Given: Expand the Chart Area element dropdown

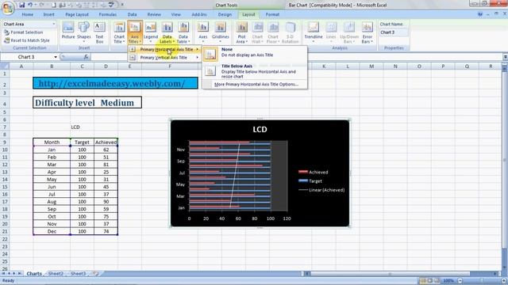Looking at the screenshot, I should 54,25.
